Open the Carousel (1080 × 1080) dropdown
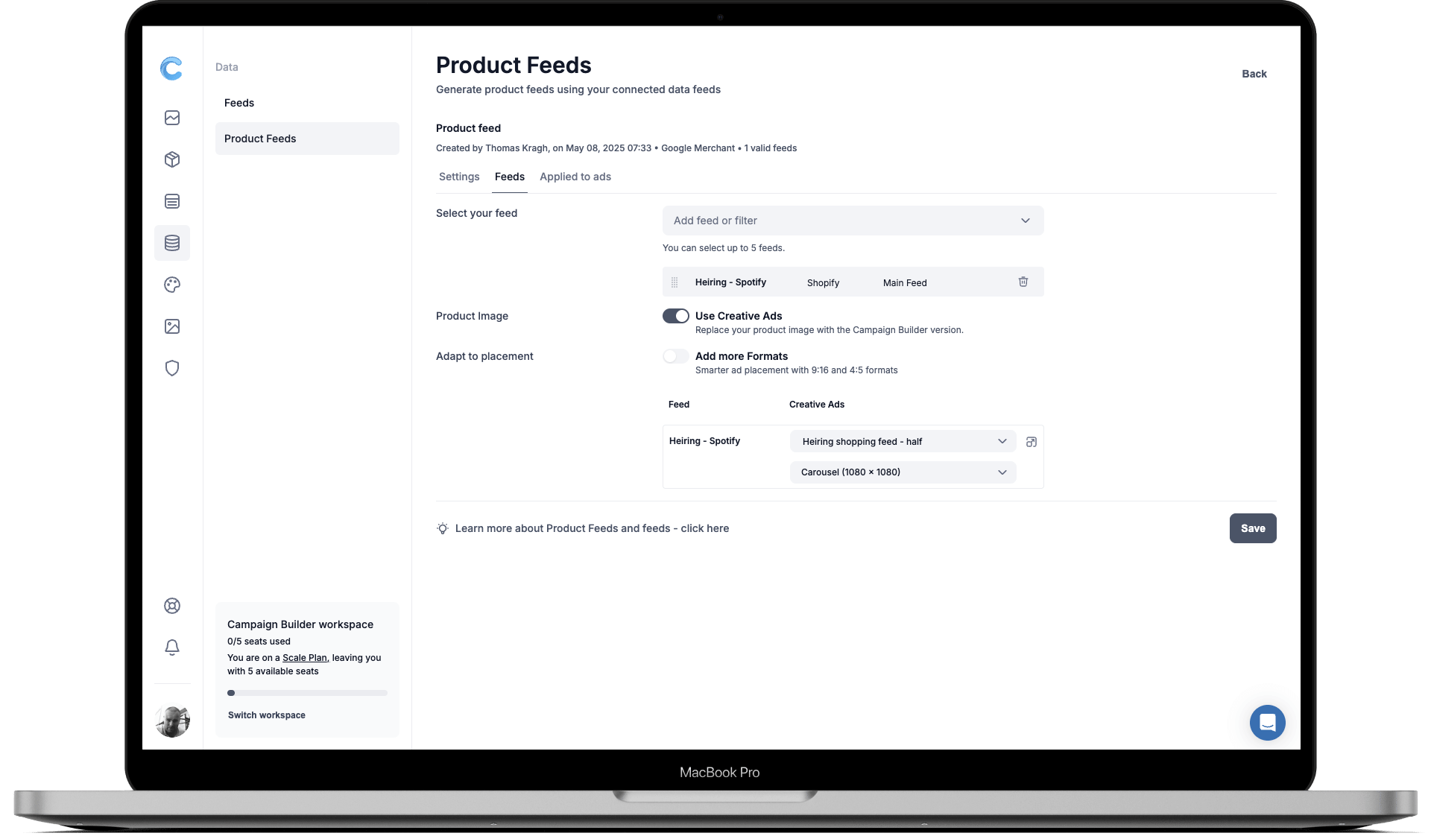The image size is (1431, 836). pyautogui.click(x=903, y=472)
